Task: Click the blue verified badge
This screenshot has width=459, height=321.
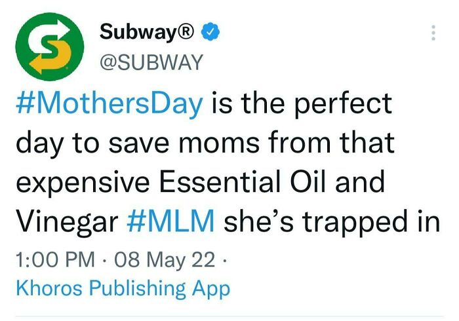Action: [x=211, y=32]
